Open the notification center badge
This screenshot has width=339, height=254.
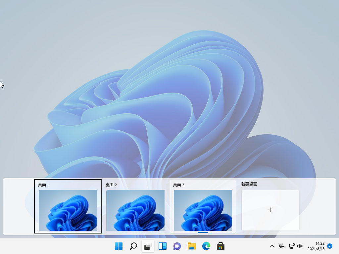coord(329,246)
